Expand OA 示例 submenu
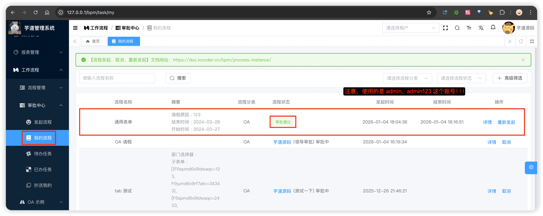This screenshot has height=216, width=543. click(37, 202)
